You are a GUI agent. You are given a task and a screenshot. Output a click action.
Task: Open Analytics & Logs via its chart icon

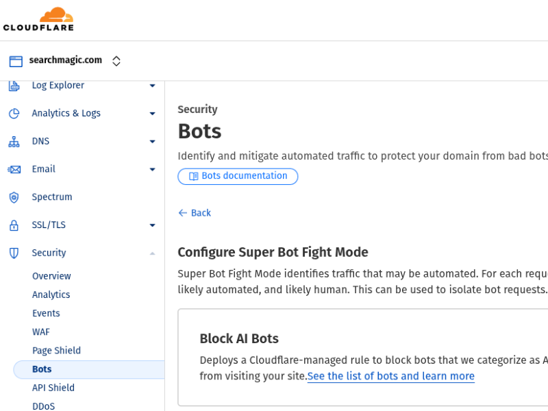point(15,113)
